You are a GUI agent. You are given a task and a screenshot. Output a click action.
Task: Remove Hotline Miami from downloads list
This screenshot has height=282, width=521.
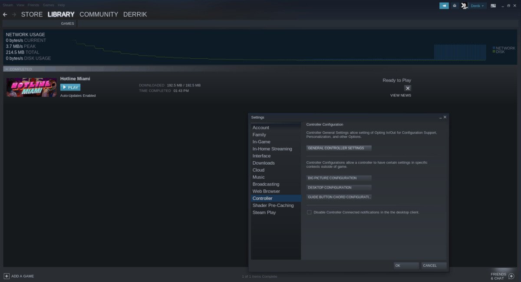(407, 88)
